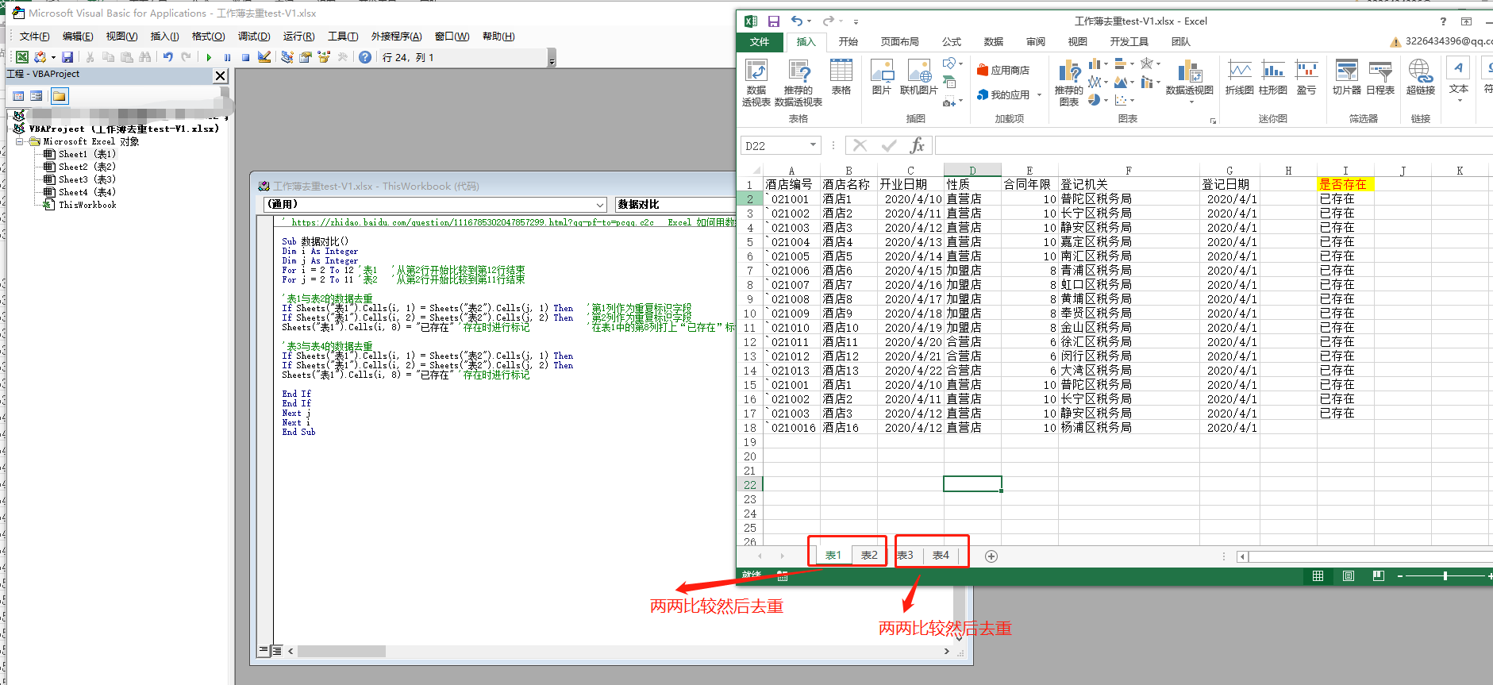Insert 超链接 hyperlink
The height and width of the screenshot is (685, 1493).
tap(1421, 77)
